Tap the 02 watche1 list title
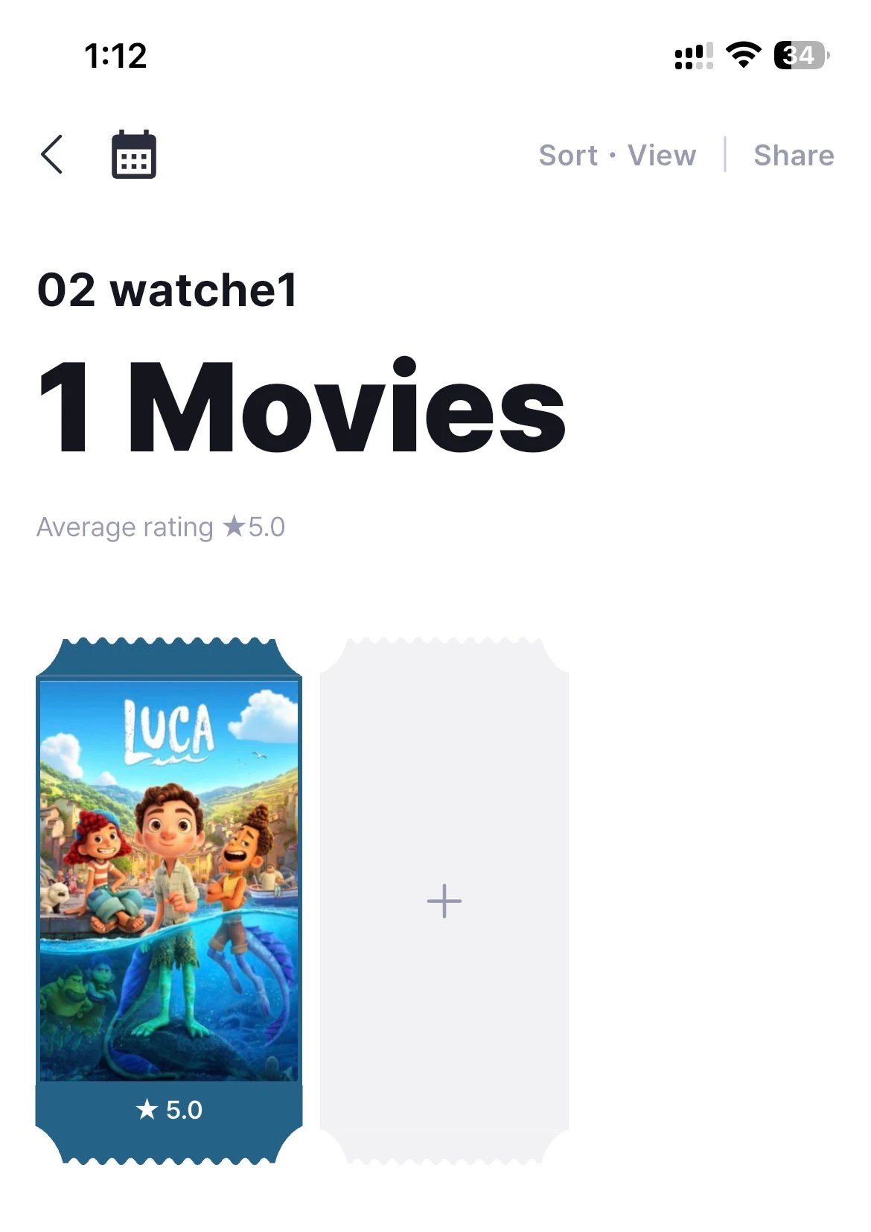This screenshot has height=1232, width=871. click(x=167, y=290)
